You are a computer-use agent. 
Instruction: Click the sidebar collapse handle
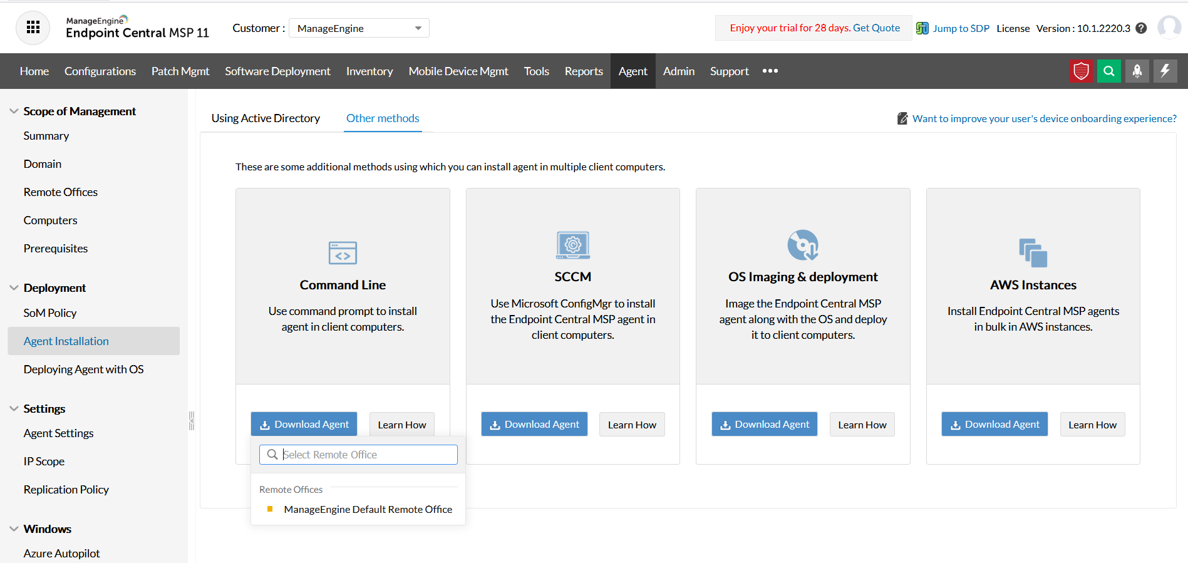point(192,421)
